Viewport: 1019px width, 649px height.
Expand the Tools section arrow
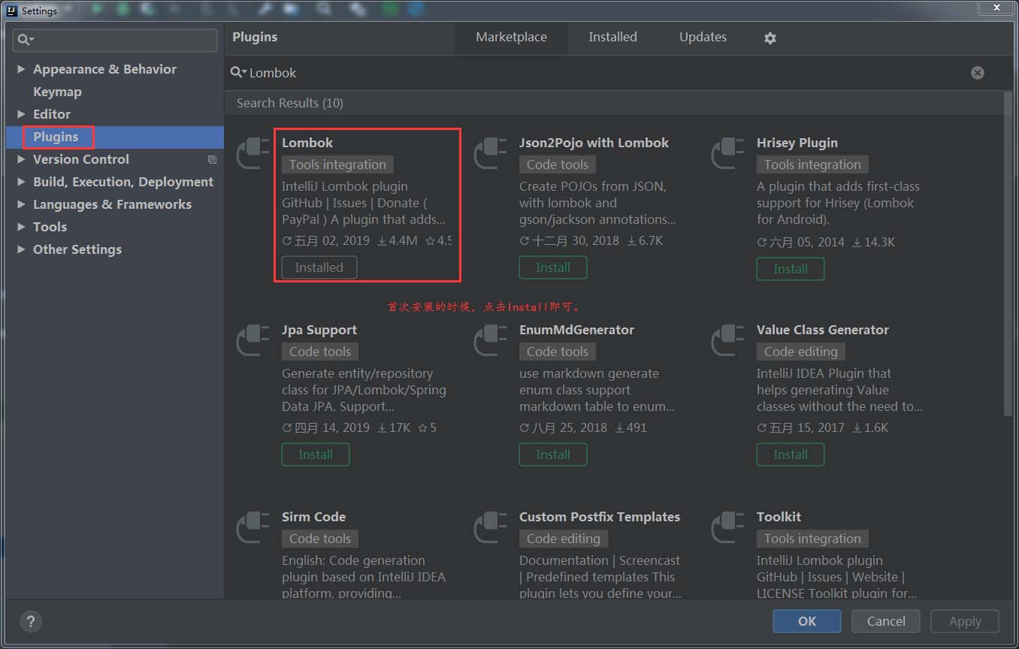click(x=21, y=227)
